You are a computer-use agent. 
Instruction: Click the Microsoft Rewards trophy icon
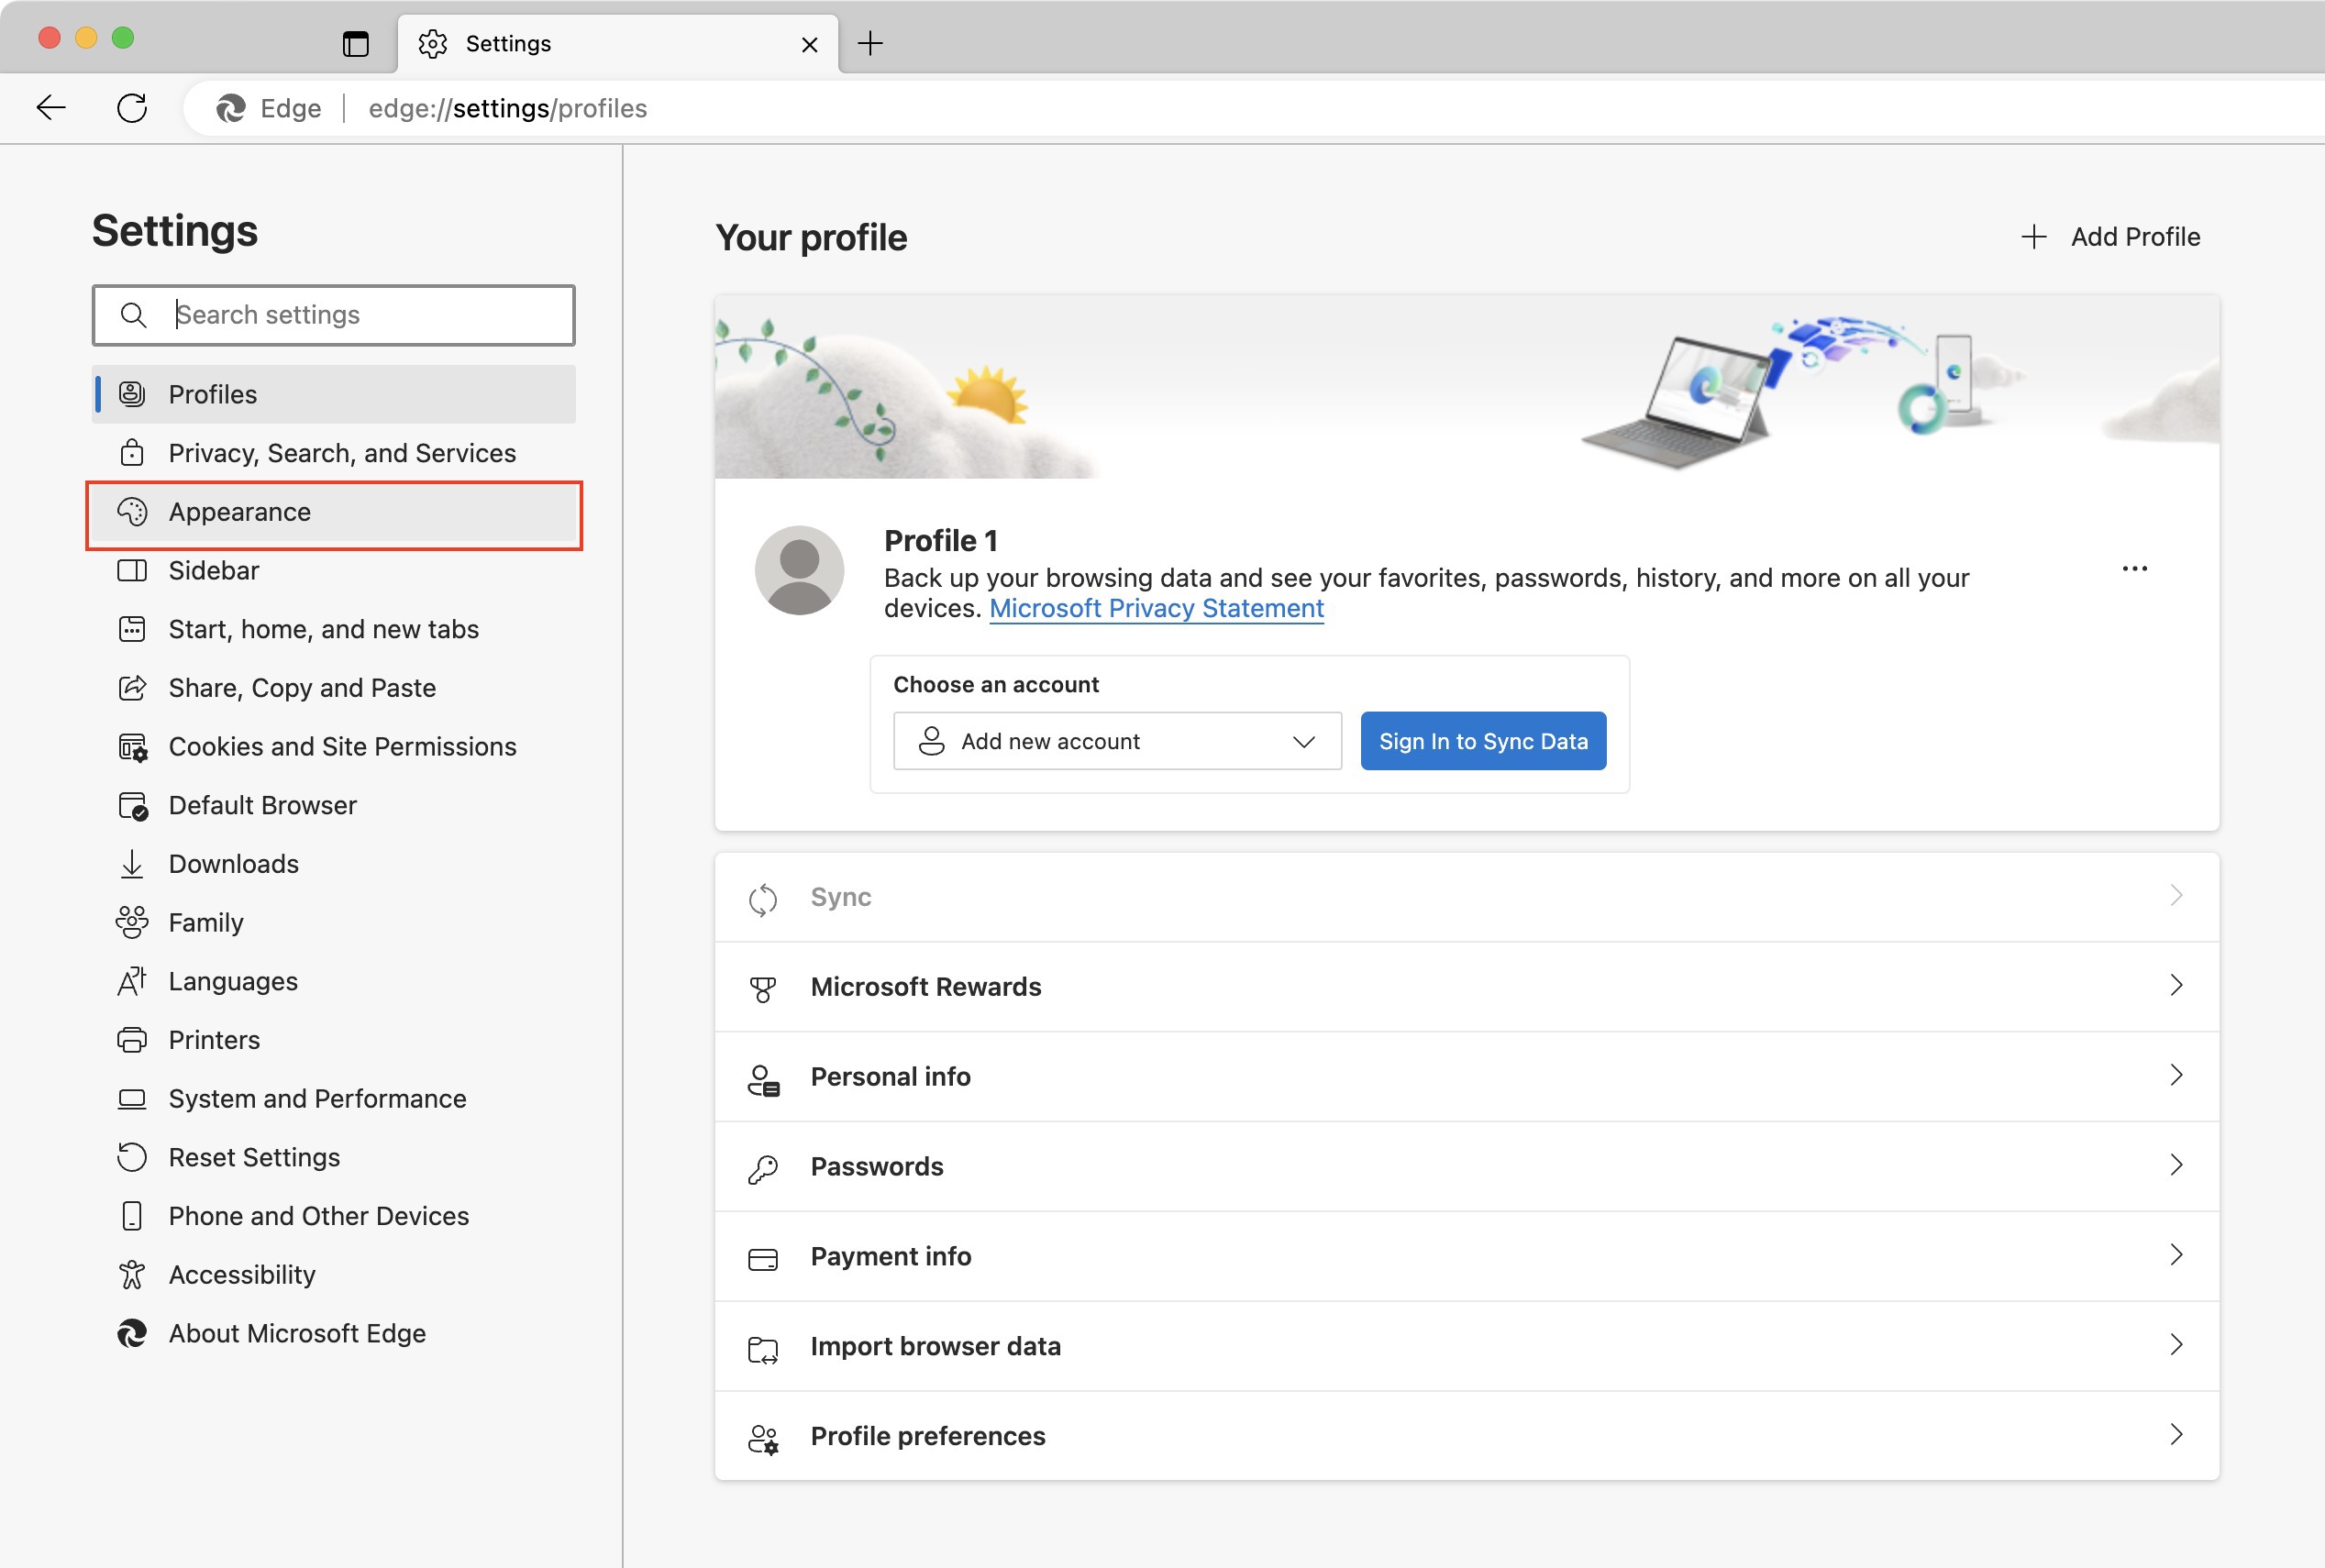762,988
